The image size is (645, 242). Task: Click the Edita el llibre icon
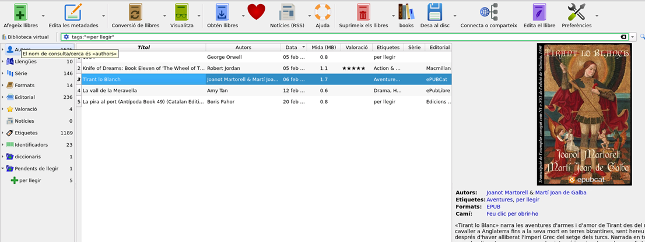coord(539,12)
